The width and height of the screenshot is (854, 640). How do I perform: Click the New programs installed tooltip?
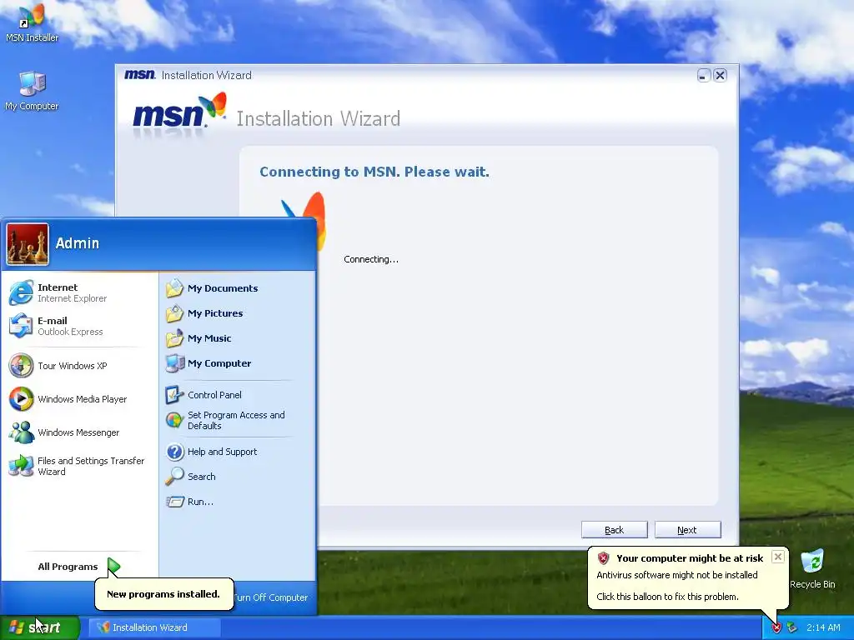pos(163,594)
